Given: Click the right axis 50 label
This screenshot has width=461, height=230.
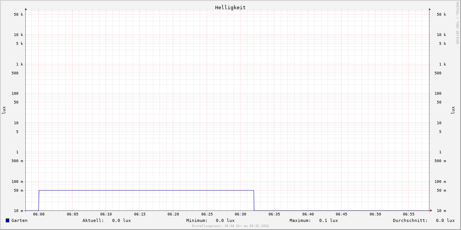Looking at the screenshot, I should pos(439,102).
